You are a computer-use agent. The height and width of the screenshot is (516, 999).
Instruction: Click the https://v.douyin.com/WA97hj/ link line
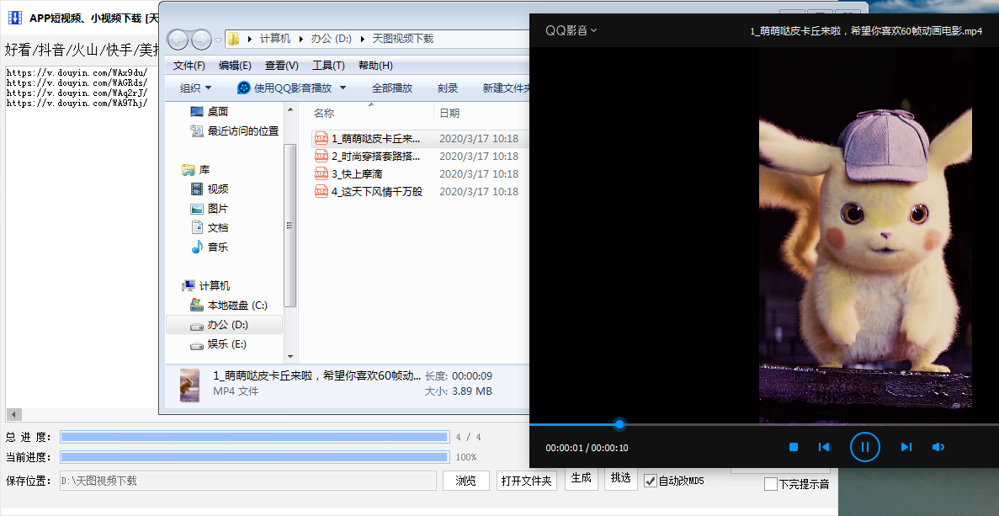[77, 103]
